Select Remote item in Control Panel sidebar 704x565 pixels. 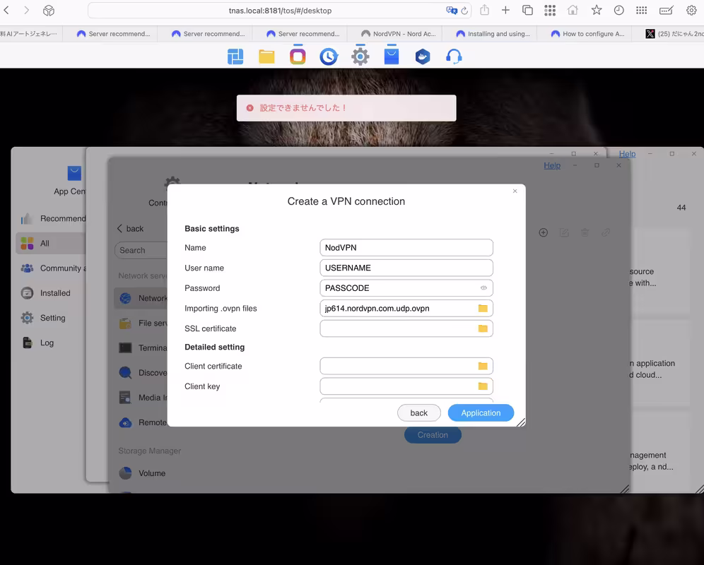(x=141, y=422)
